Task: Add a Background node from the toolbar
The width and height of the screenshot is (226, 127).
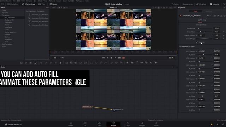Action: click(21, 63)
